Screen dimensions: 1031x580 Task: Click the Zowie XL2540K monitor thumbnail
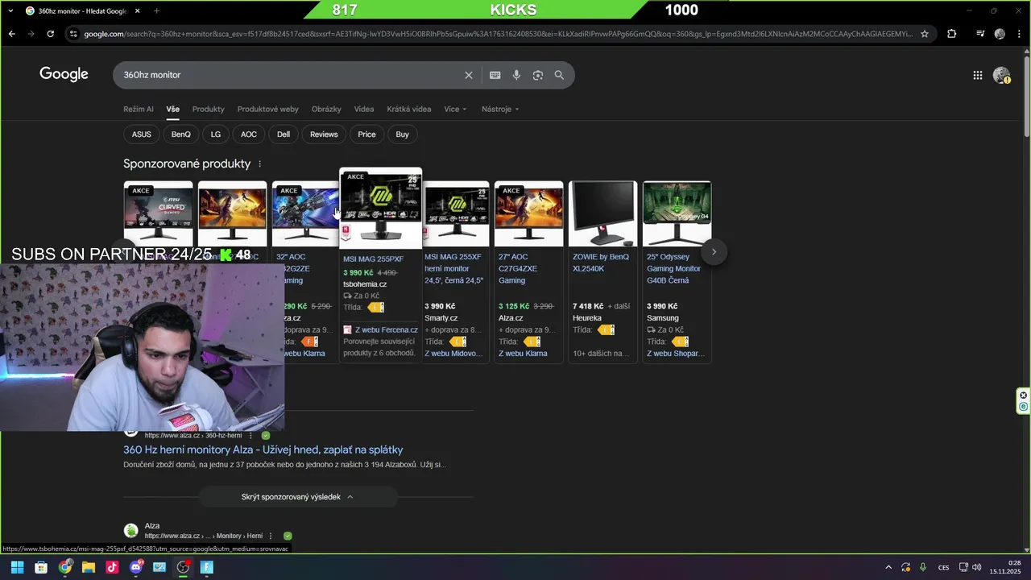[x=603, y=213]
